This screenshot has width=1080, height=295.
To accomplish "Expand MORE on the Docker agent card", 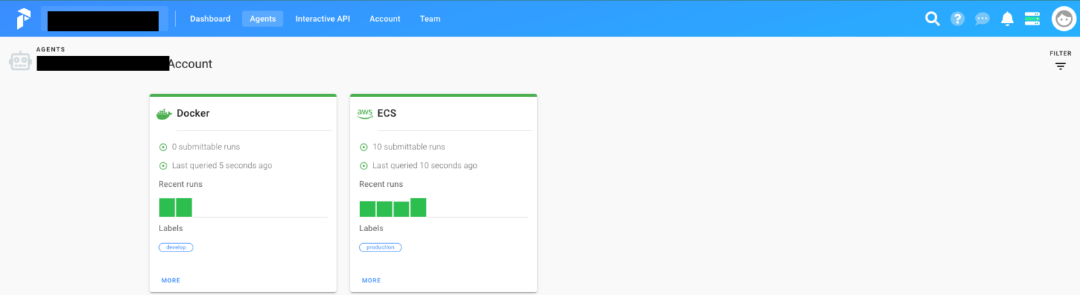I will coord(171,280).
